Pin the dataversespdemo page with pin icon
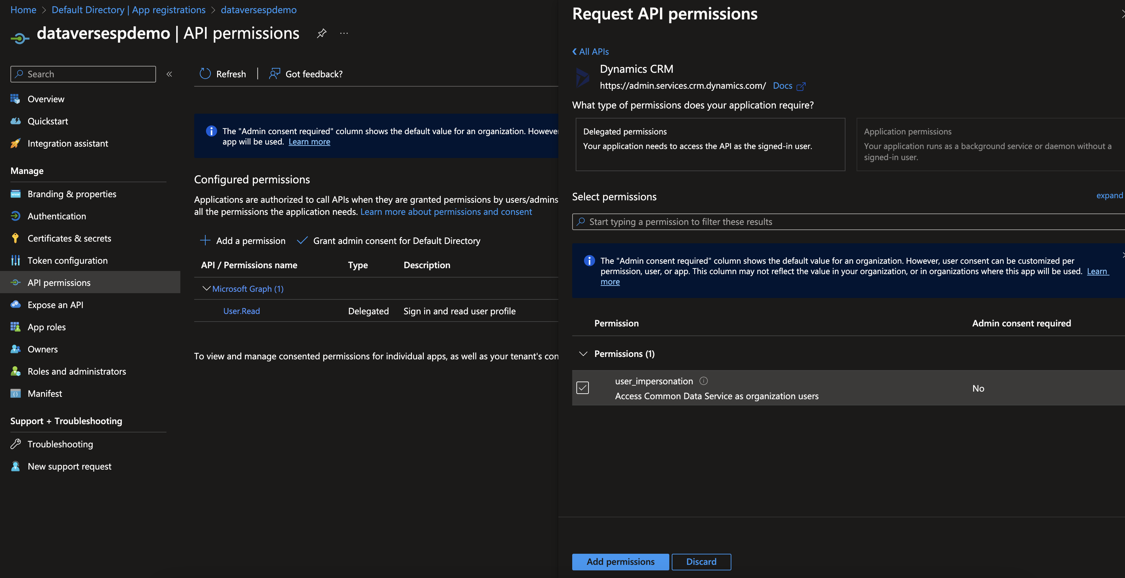 (x=321, y=33)
